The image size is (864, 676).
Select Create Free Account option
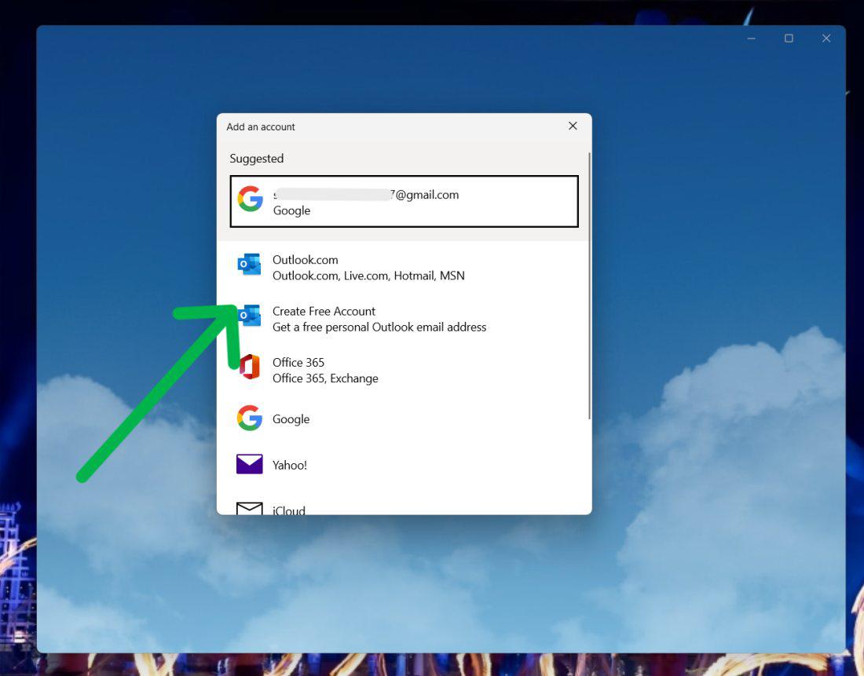pos(404,319)
